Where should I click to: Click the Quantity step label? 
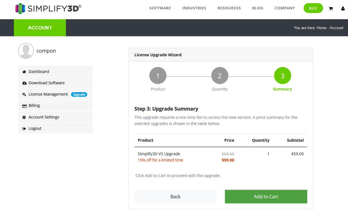tap(220, 89)
